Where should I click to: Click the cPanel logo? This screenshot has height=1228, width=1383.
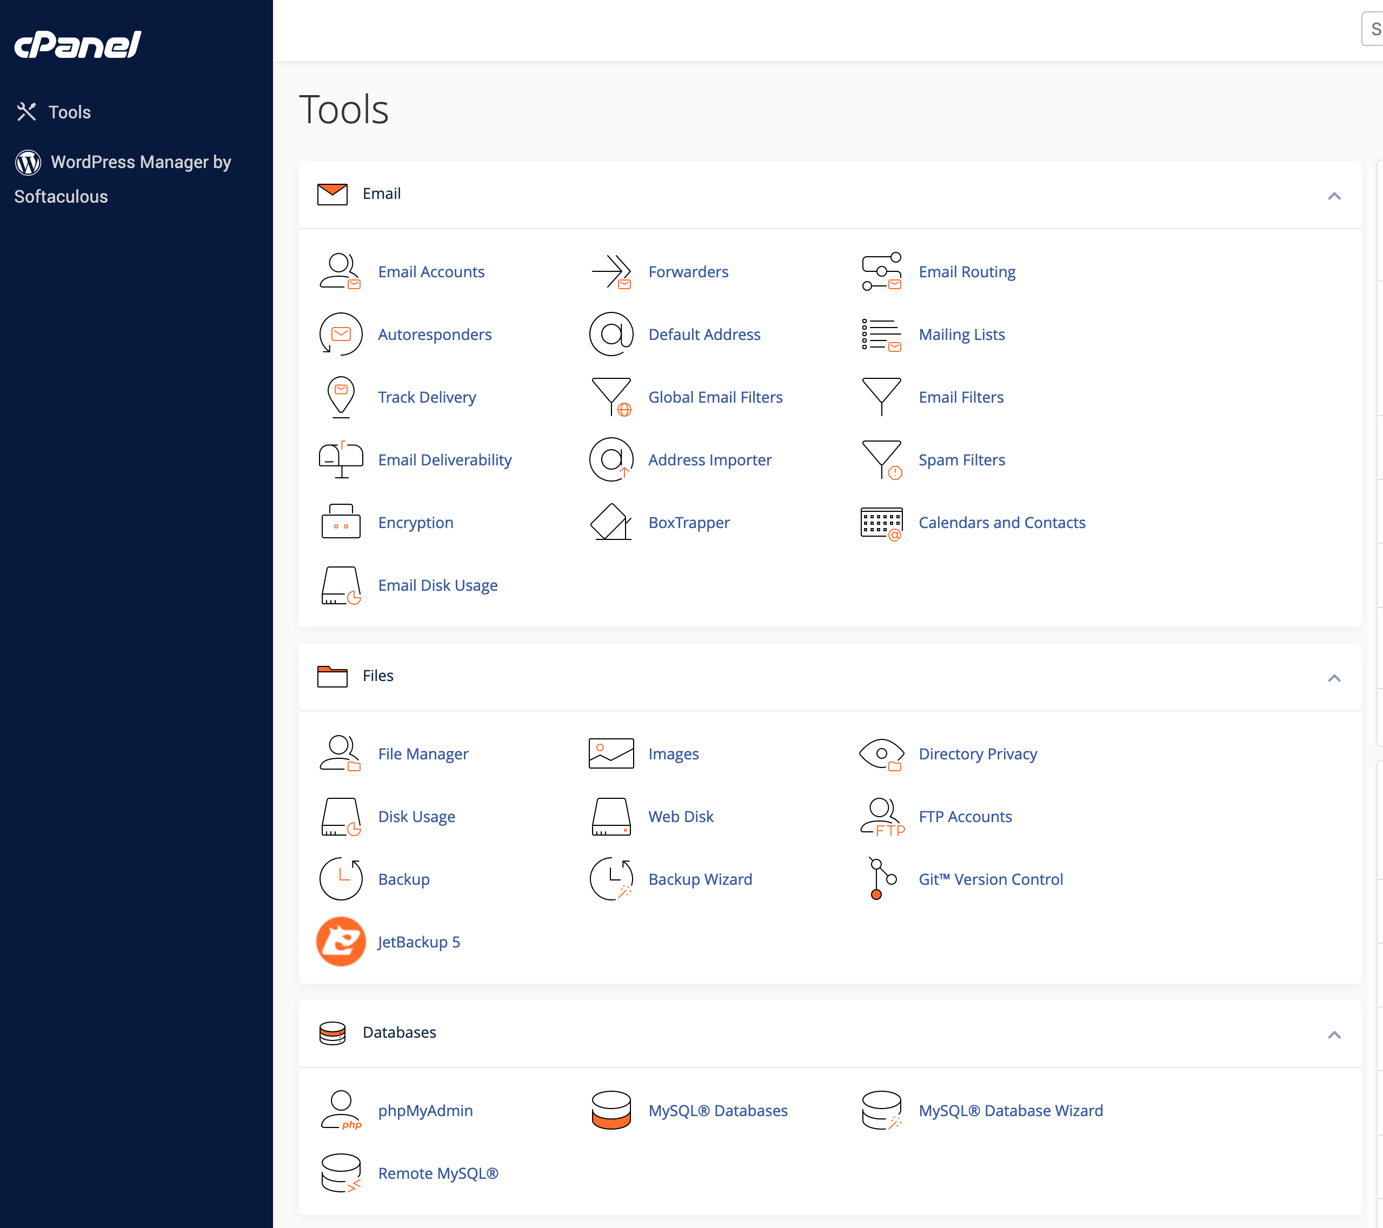click(x=78, y=45)
